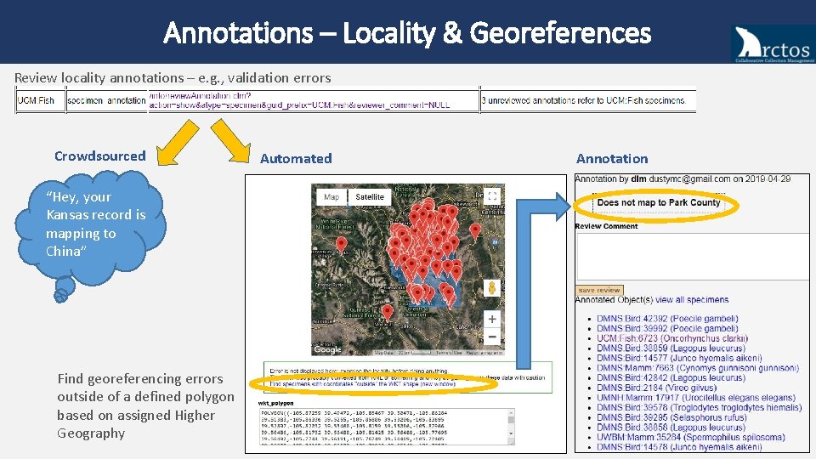
Task: Open the 'view all specimens' link
Action: 692,300
